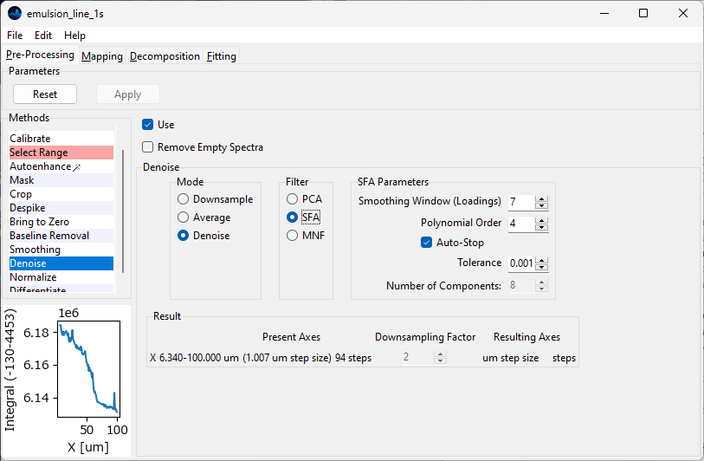This screenshot has height=461, width=704.
Task: Click the integral plot thumbnail
Action: pos(87,367)
